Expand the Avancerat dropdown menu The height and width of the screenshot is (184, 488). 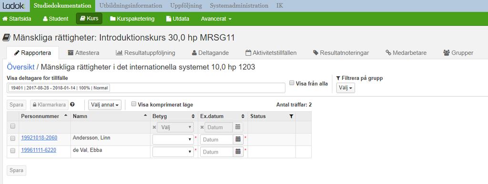click(216, 19)
